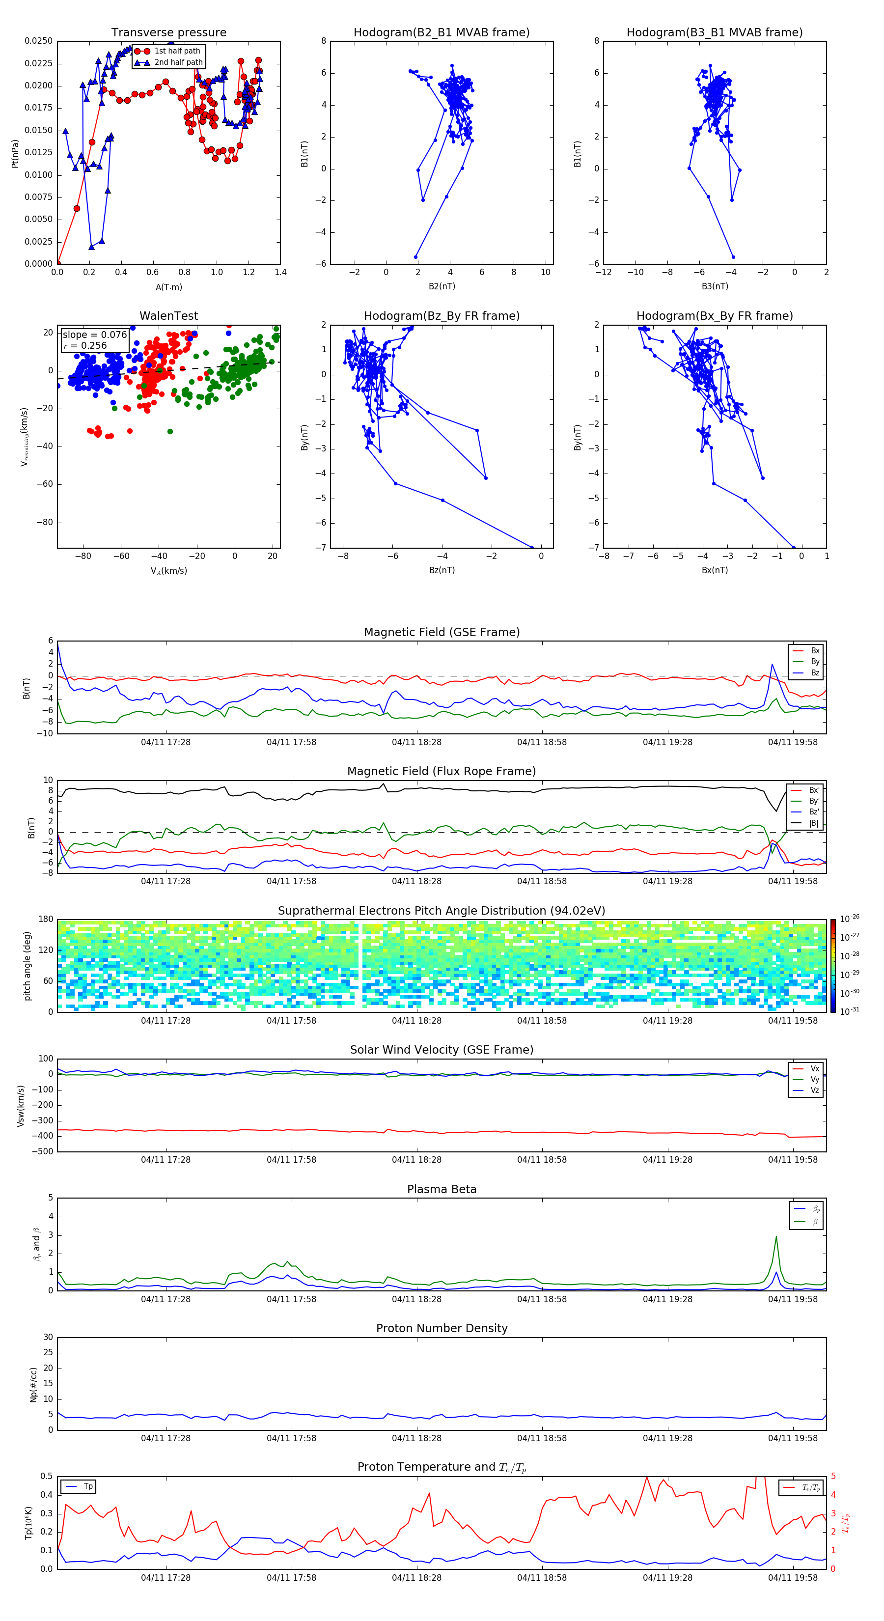Click '04/11 18:28' tick in Flux Rope panel
Screen dimensions: 884x1621
[416, 882]
